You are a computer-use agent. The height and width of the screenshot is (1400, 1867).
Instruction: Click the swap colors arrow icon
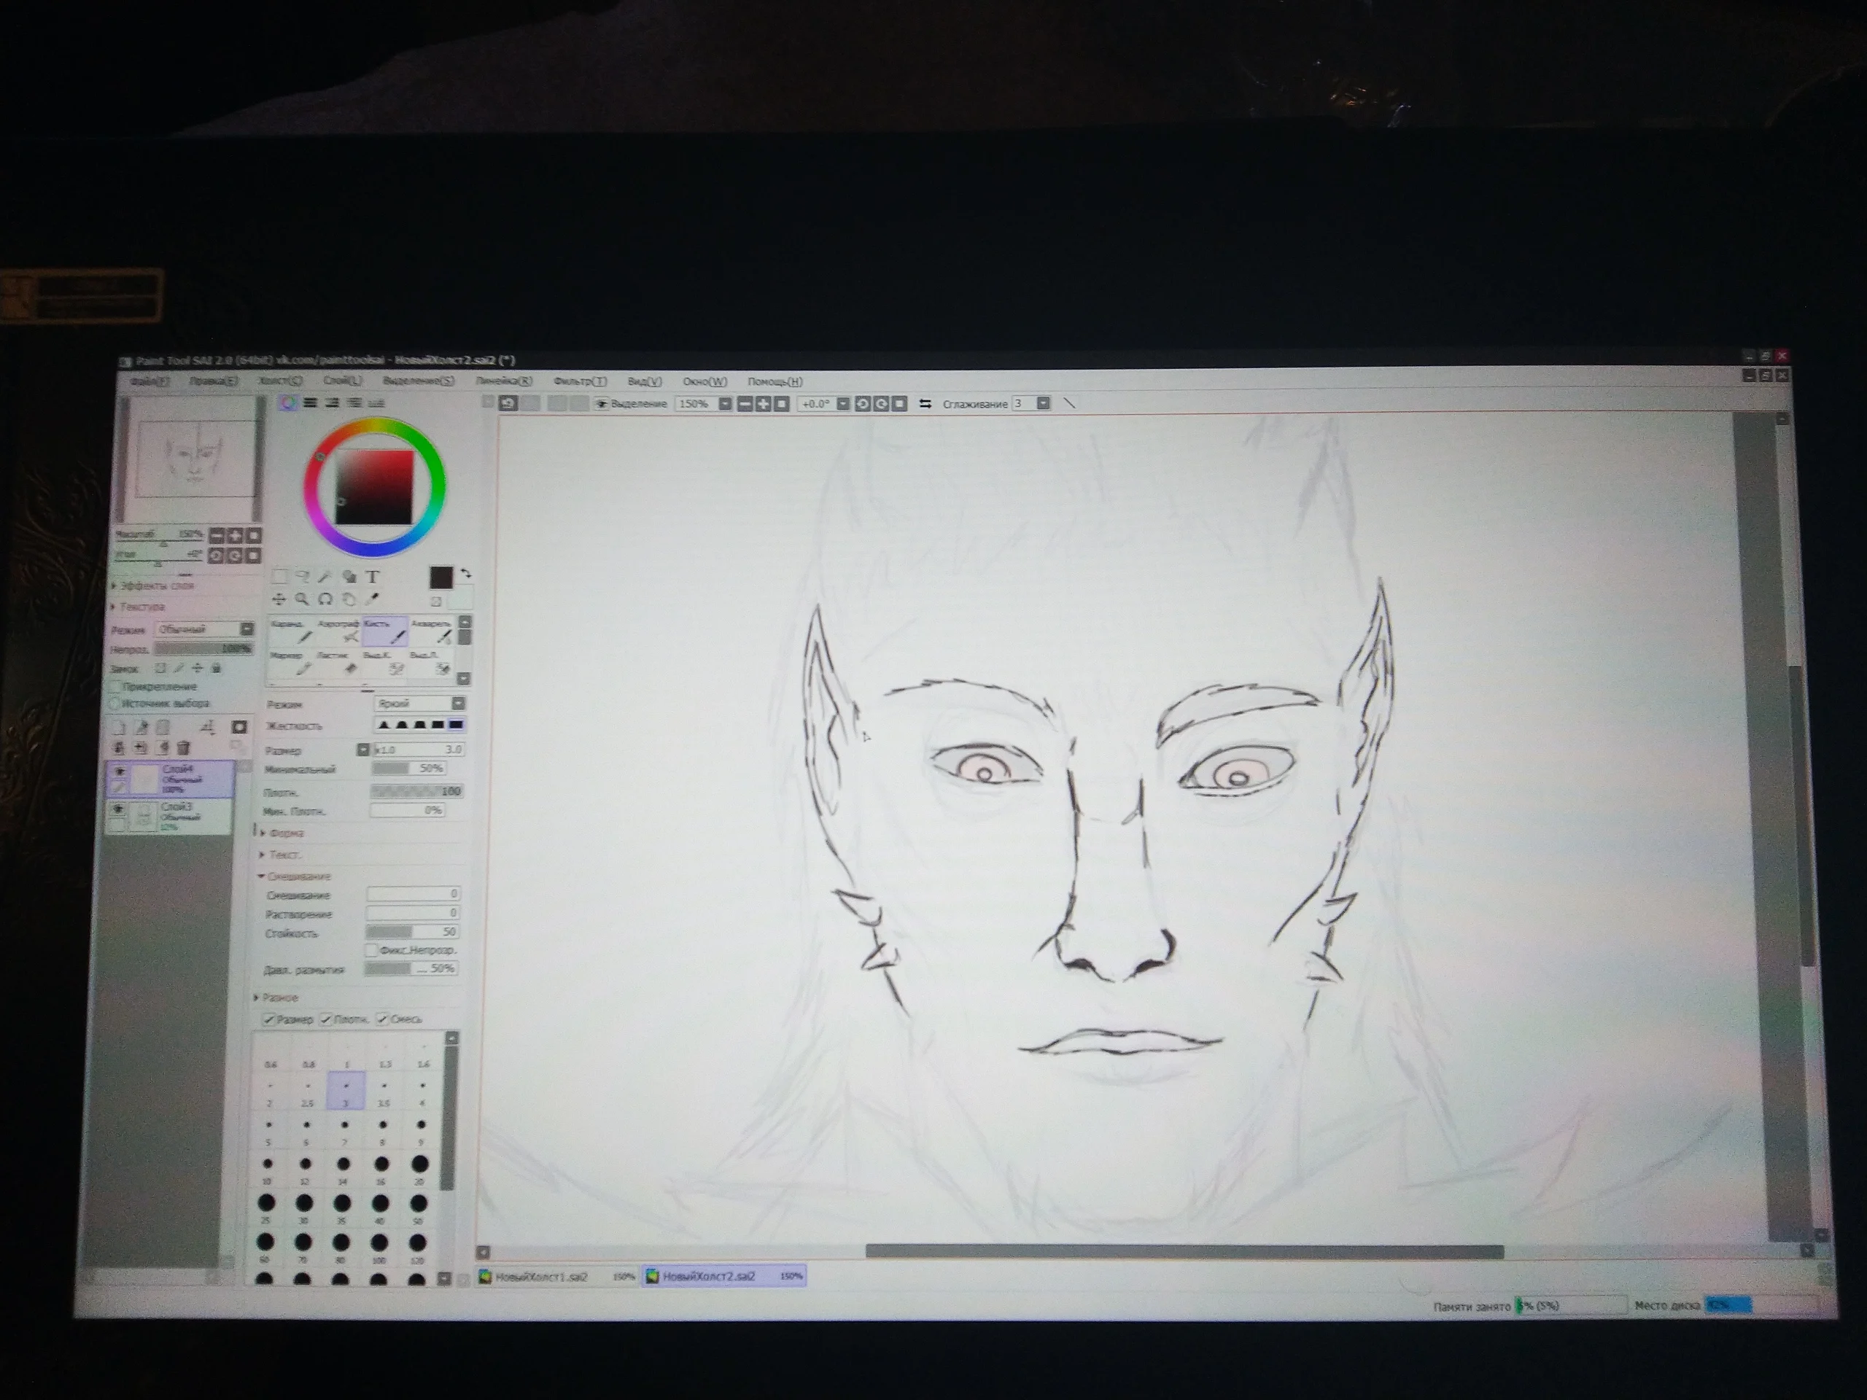(465, 573)
